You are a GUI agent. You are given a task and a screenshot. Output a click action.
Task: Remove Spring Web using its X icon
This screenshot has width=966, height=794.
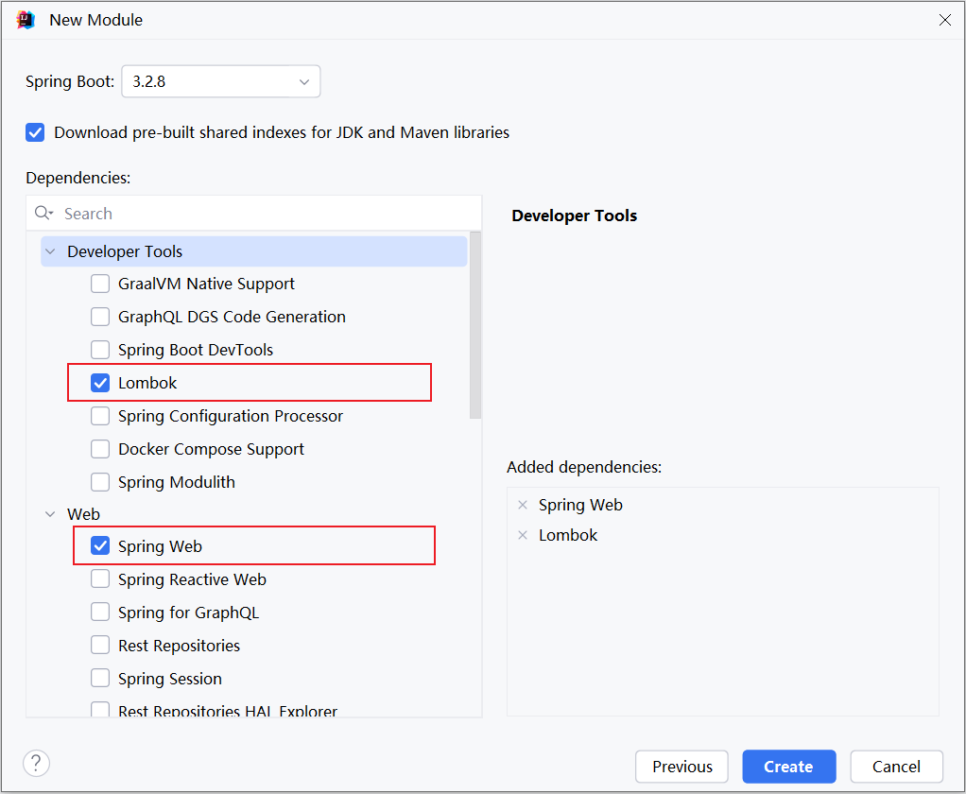[523, 504]
